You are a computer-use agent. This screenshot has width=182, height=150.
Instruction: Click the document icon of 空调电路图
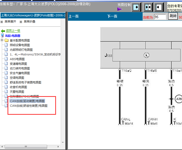[6, 77]
